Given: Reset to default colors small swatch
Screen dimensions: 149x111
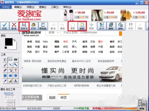Looking at the screenshot, I should tap(6, 48).
